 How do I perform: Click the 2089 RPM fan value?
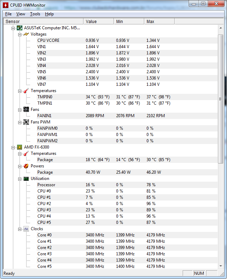[x=95, y=116]
